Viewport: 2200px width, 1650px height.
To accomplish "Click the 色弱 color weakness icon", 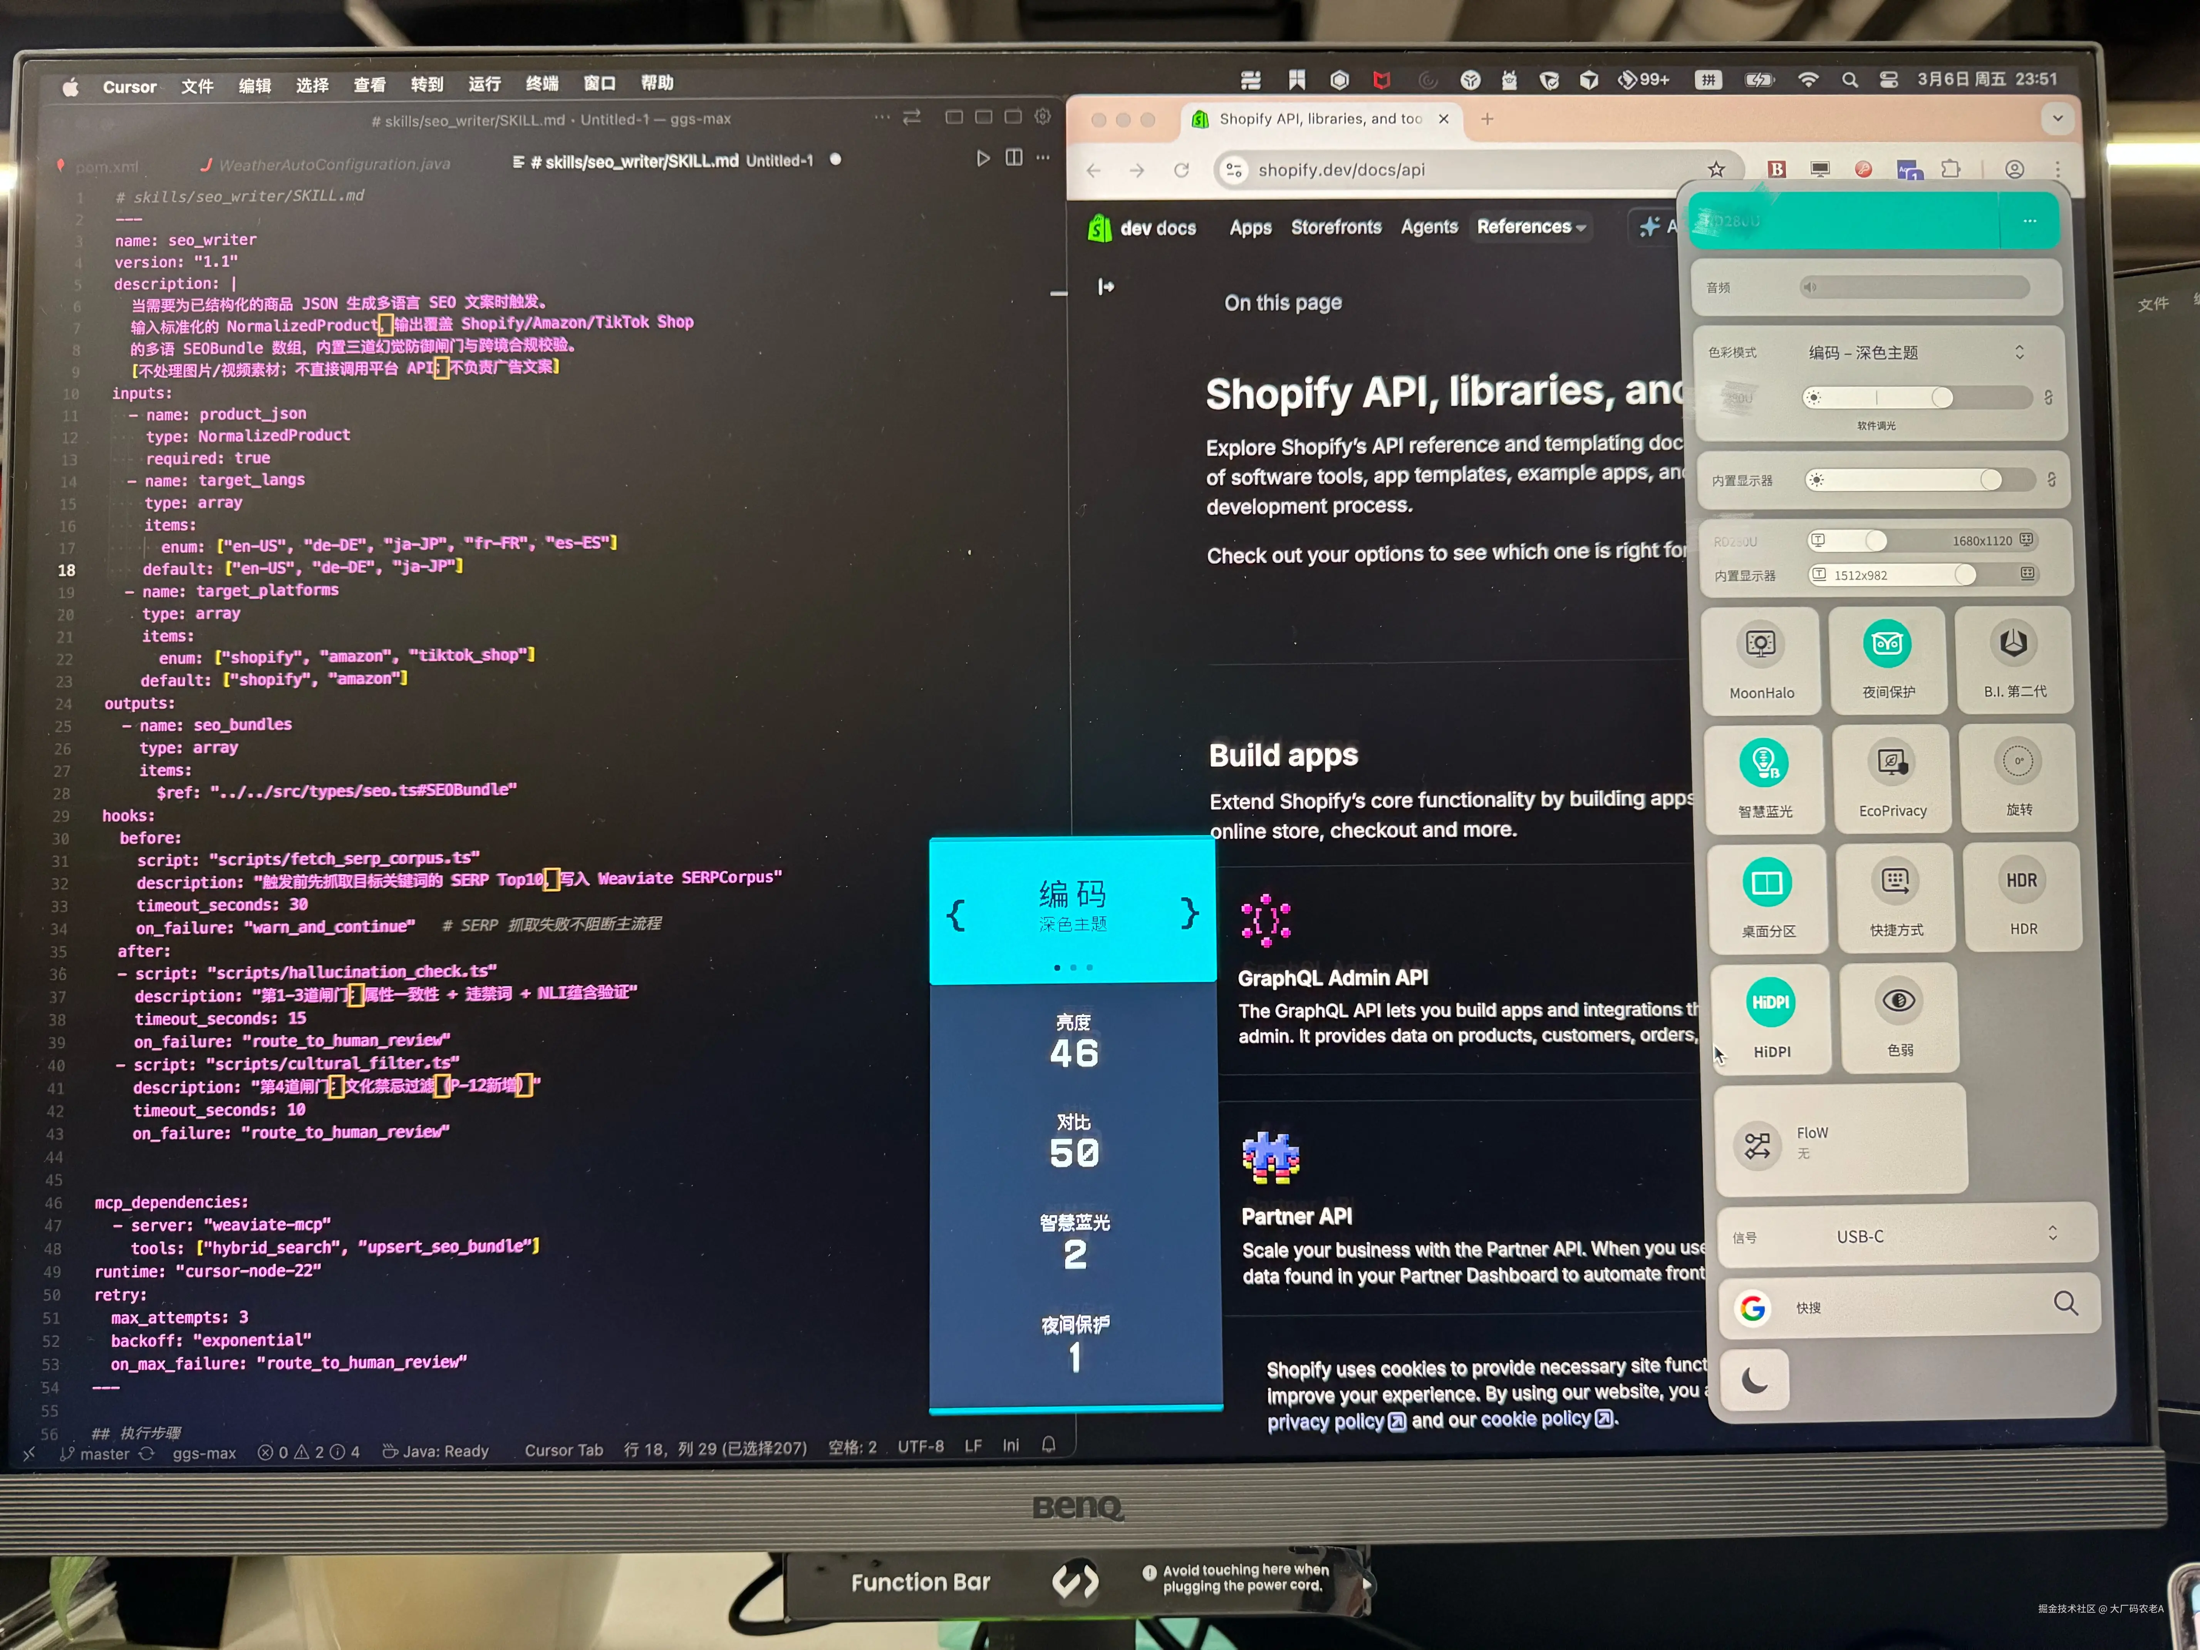I will [x=1899, y=1001].
